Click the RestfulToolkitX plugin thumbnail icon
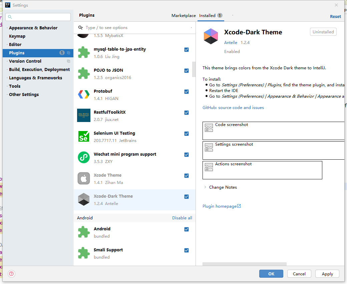347x284 pixels. [x=84, y=115]
